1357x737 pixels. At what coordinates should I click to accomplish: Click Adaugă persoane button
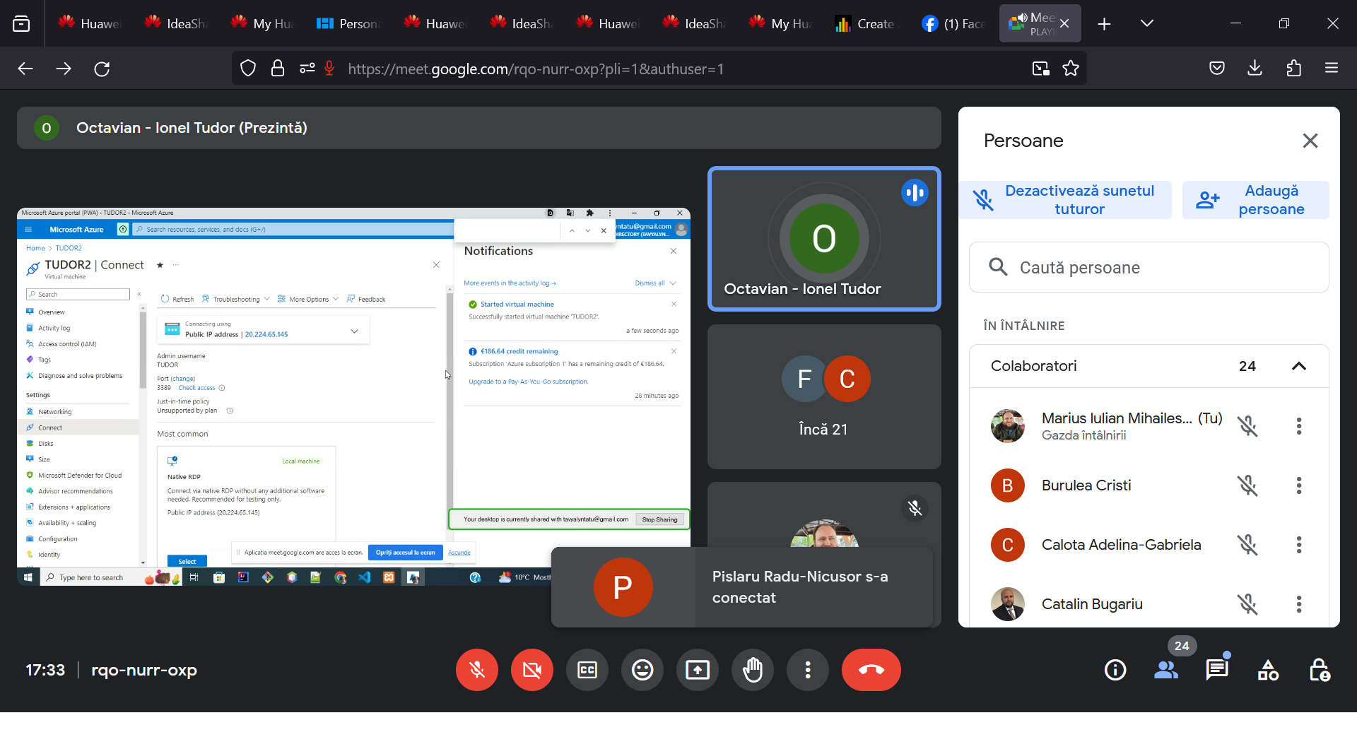click(1255, 200)
